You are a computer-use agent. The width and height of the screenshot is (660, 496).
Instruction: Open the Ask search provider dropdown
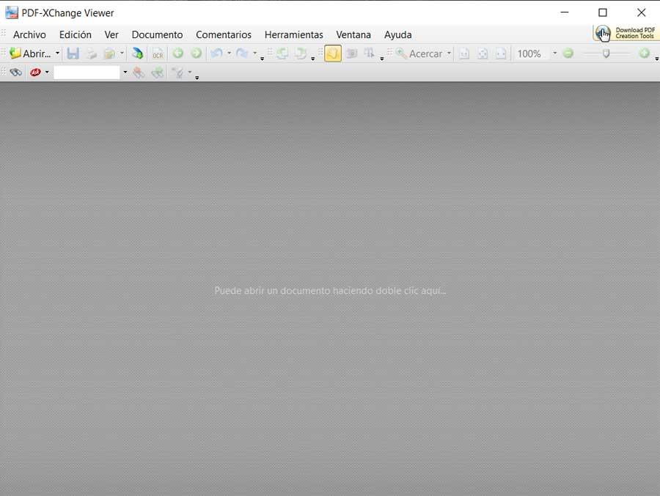(47, 73)
